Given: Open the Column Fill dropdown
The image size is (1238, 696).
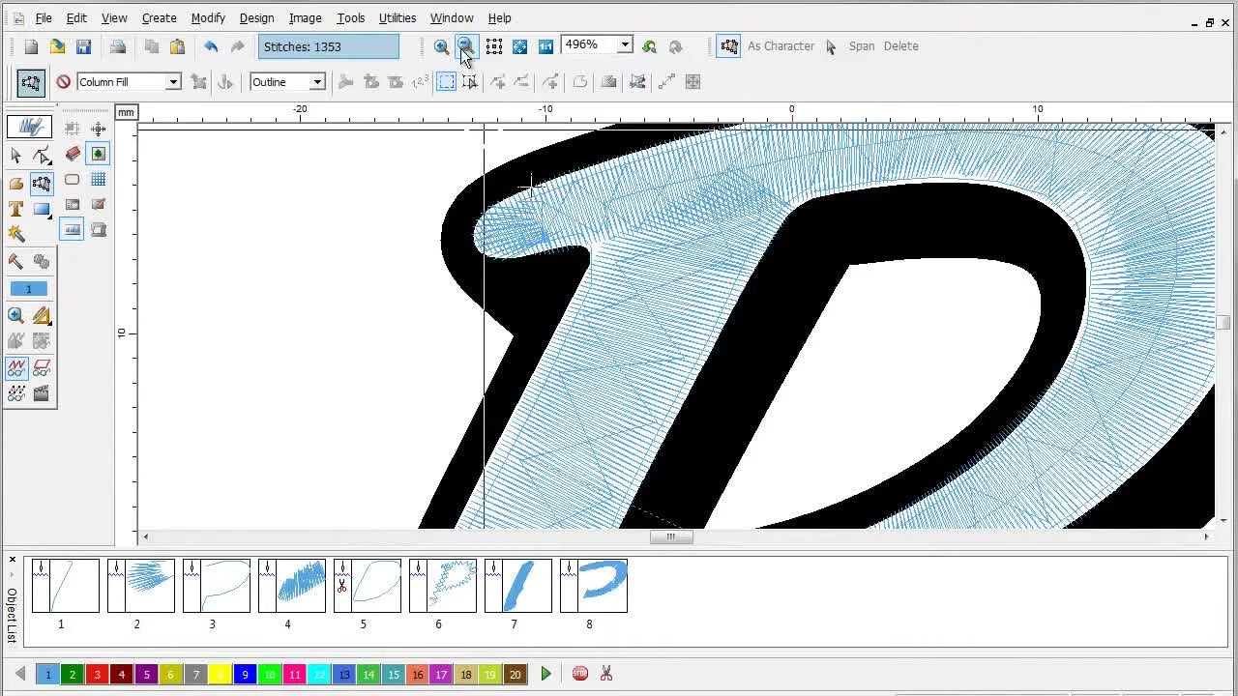Looking at the screenshot, I should tap(172, 81).
